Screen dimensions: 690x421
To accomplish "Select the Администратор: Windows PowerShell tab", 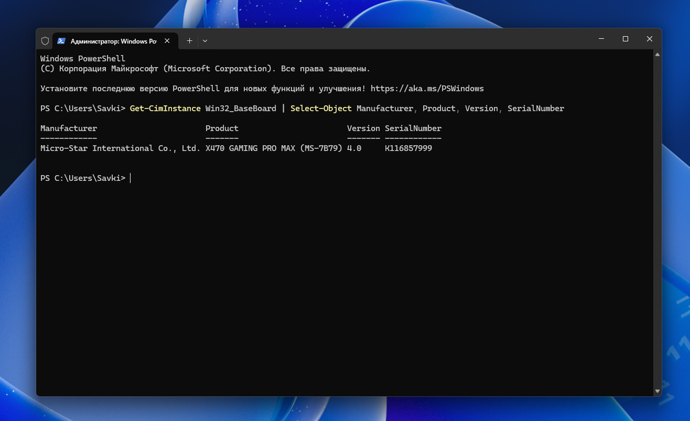I will click(114, 41).
